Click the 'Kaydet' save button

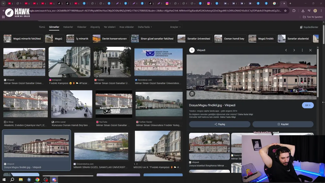pyautogui.click(x=283, y=124)
